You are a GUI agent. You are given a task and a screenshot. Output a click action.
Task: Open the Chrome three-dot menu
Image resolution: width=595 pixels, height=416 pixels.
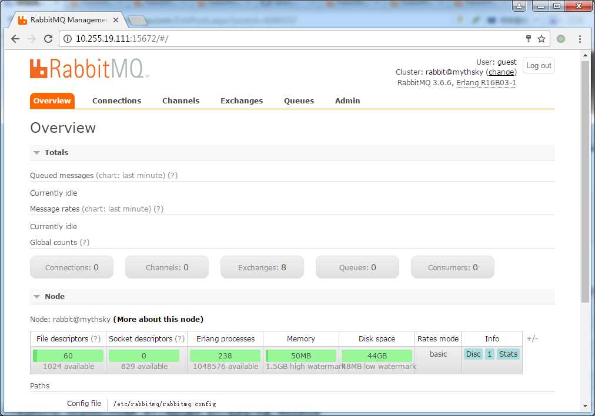[x=580, y=39]
